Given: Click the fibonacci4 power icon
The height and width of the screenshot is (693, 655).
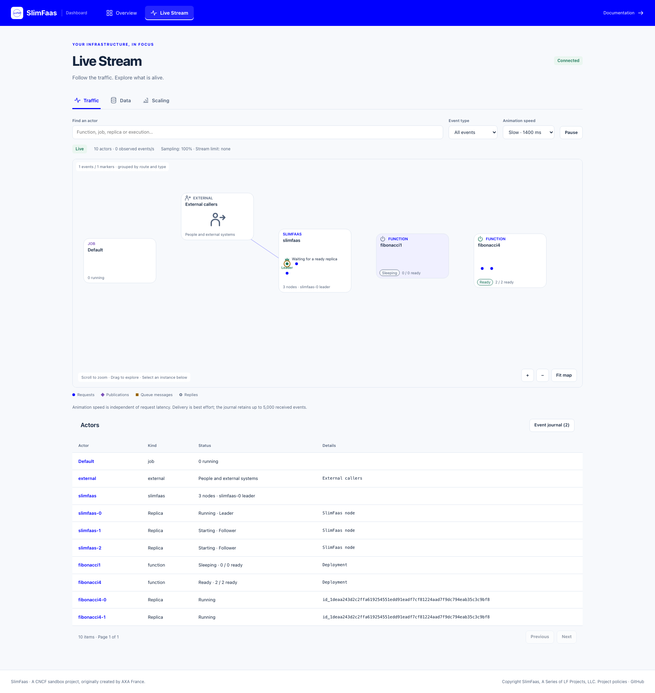Looking at the screenshot, I should point(480,239).
